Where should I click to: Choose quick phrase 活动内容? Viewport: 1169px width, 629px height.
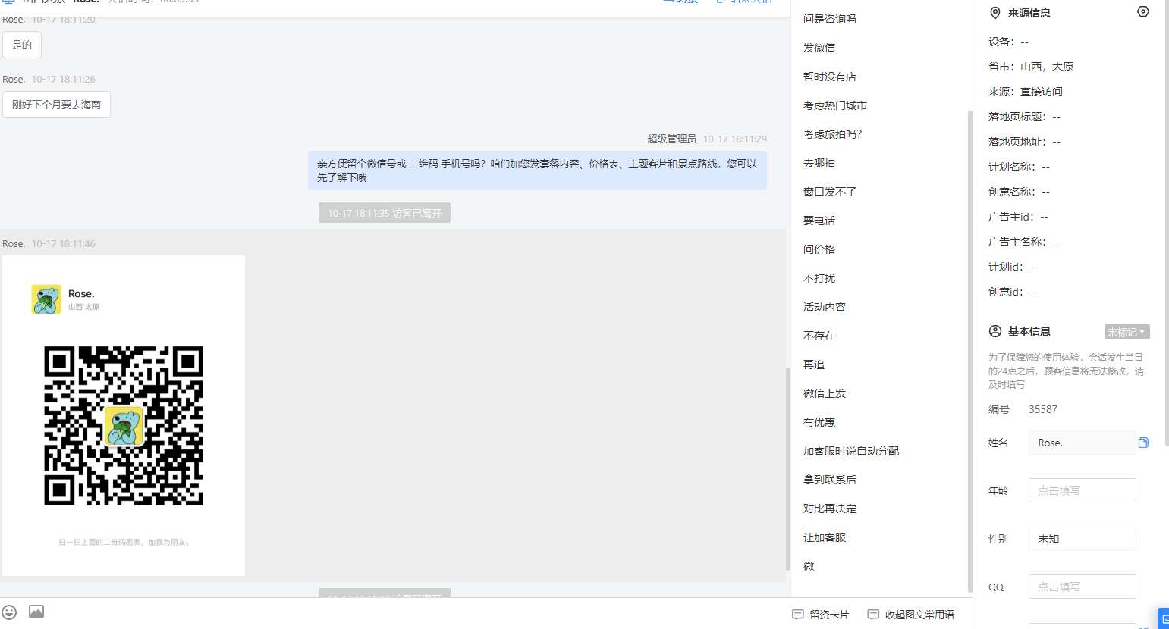(x=825, y=307)
